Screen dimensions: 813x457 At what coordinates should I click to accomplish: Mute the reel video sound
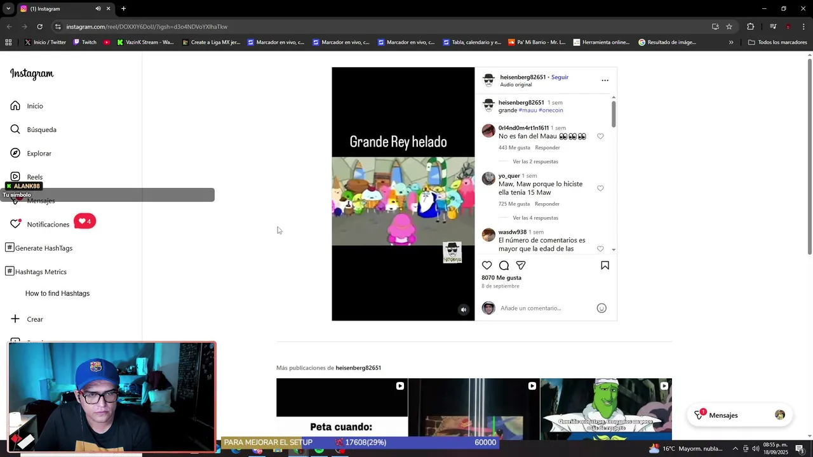(464, 310)
